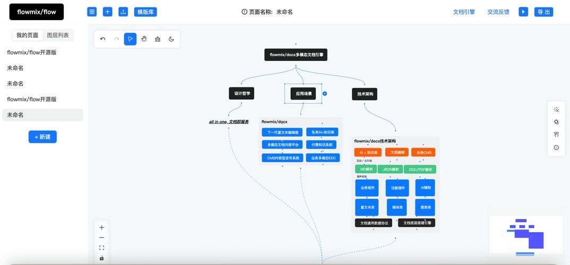The width and height of the screenshot is (570, 265).
Task: Edit the page name 未命名 in header
Action: pos(284,12)
